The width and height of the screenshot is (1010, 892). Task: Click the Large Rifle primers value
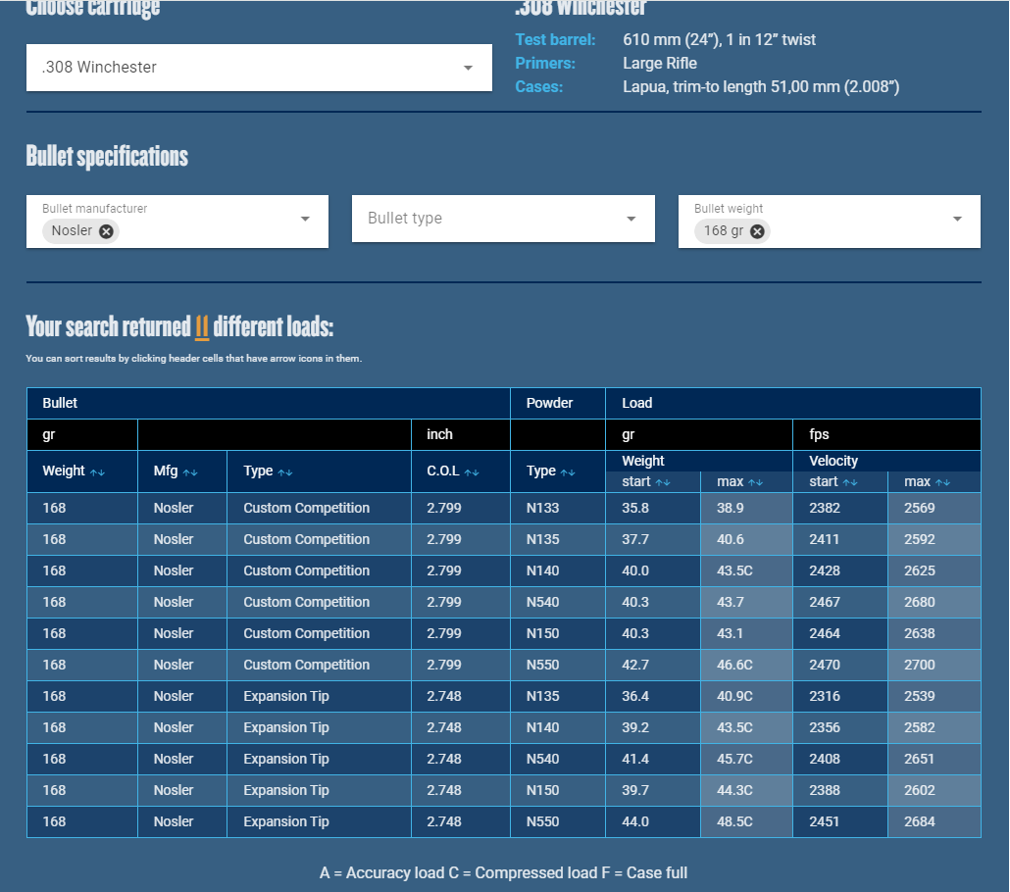pyautogui.click(x=660, y=63)
